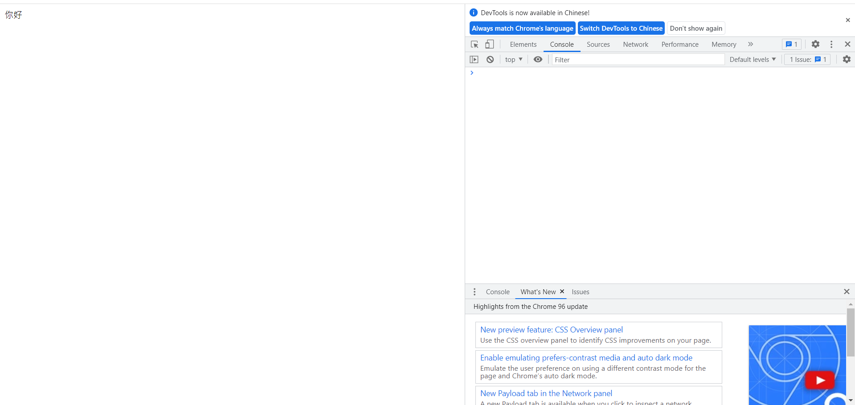The width and height of the screenshot is (855, 405).
Task: Click the 你好 page text
Action: click(14, 15)
